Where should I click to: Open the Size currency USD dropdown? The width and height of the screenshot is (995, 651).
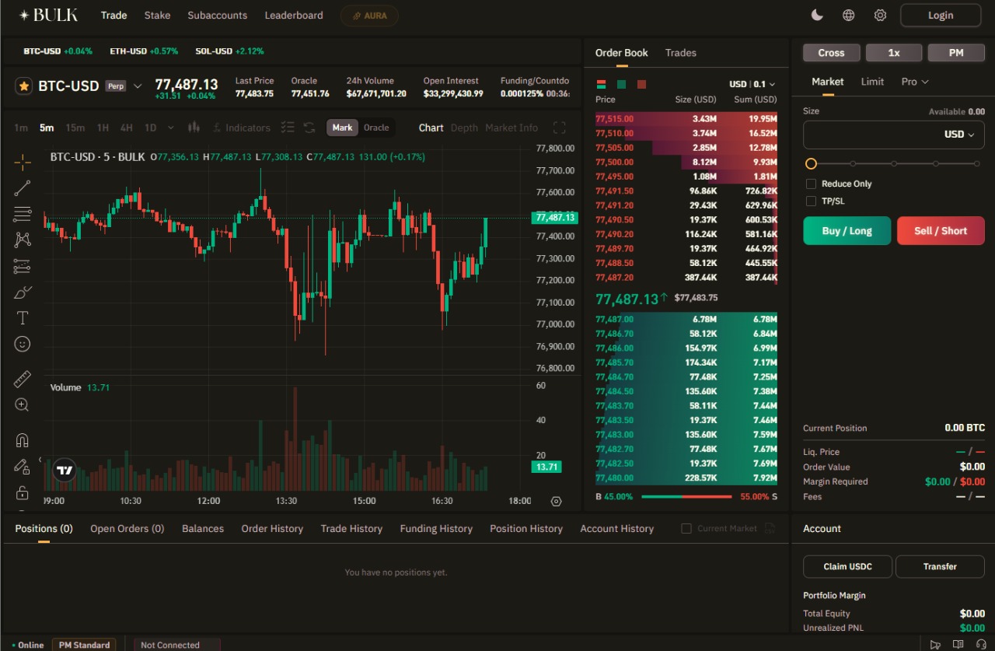click(x=959, y=135)
